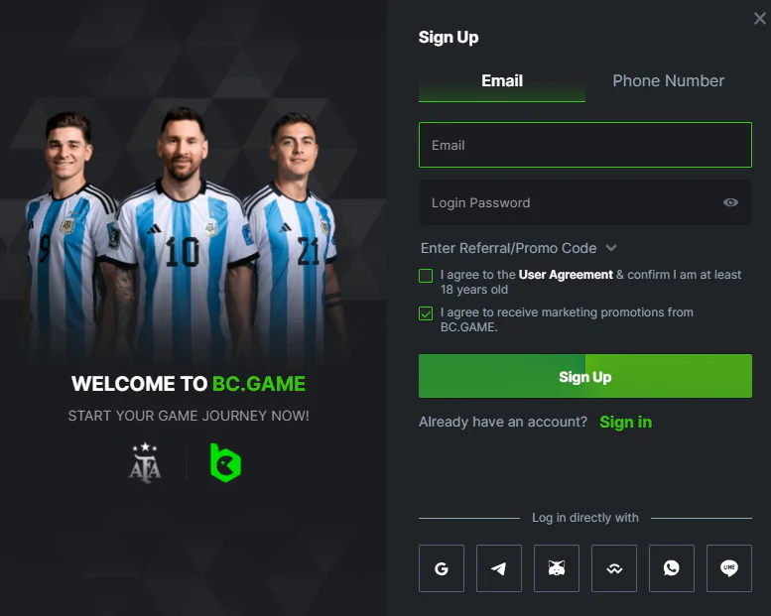This screenshot has height=616, width=771.
Task: Log in with the WhatsApp icon
Action: tap(671, 567)
